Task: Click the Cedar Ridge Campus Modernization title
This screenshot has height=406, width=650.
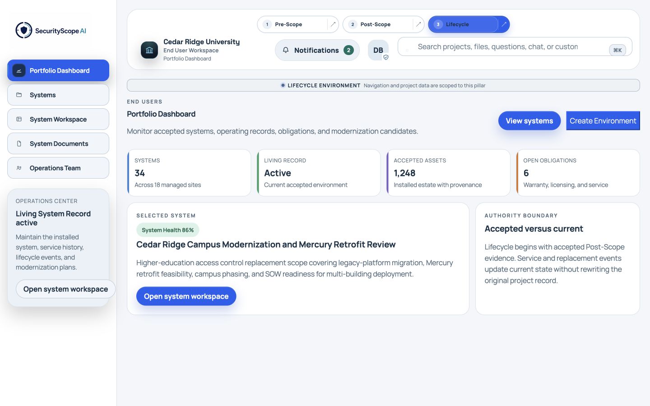Action: point(266,245)
